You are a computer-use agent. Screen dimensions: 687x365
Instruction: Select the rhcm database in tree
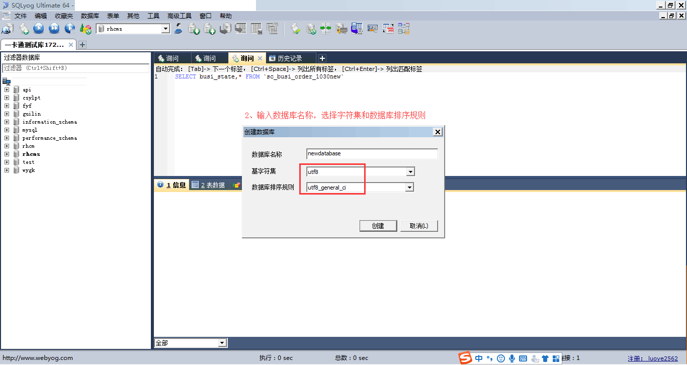point(29,146)
